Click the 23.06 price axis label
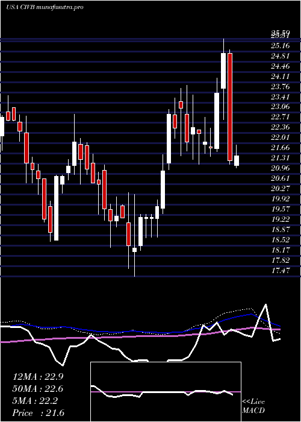The image size is (301, 422). coord(281,107)
